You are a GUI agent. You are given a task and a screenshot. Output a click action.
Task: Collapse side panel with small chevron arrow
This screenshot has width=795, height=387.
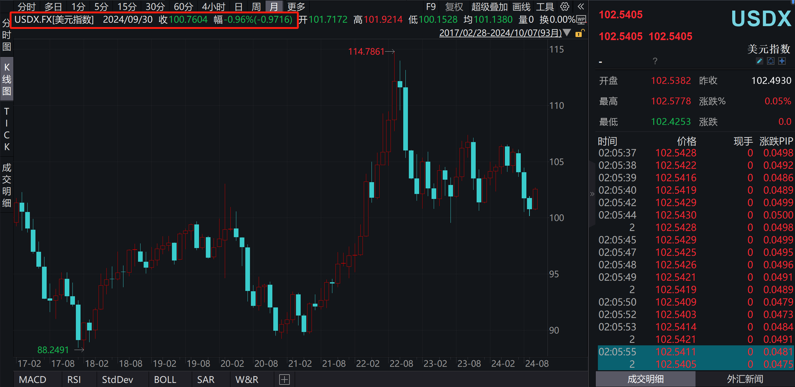[x=592, y=194]
